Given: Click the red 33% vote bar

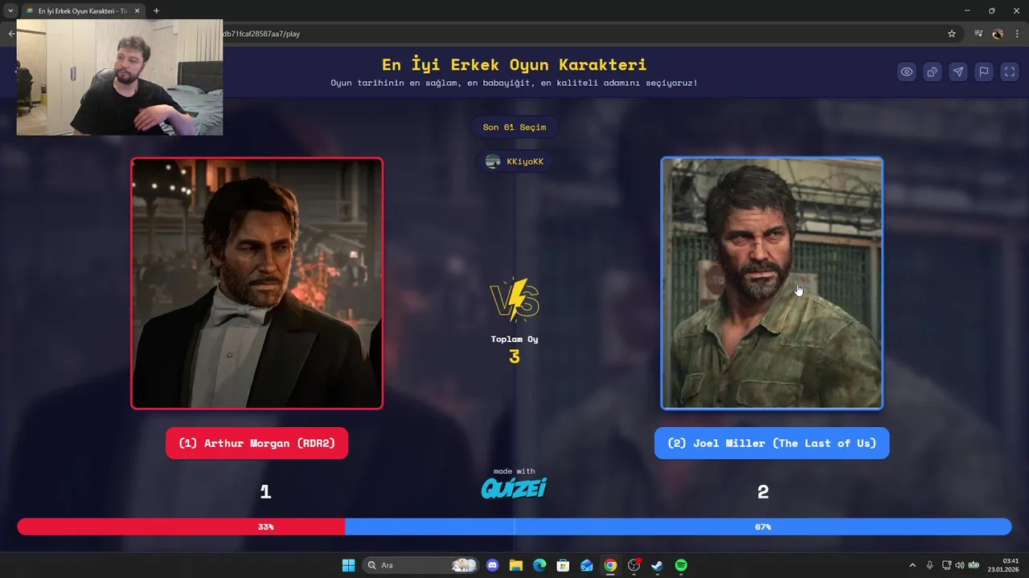Looking at the screenshot, I should (x=181, y=527).
